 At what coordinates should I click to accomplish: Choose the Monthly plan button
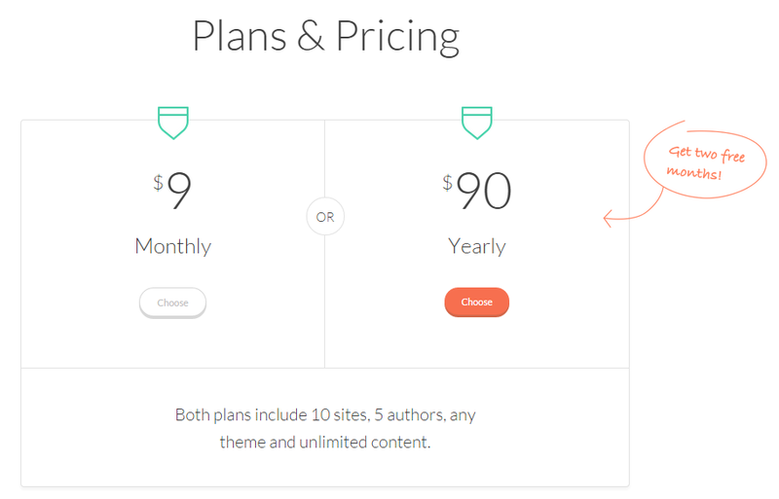click(172, 303)
